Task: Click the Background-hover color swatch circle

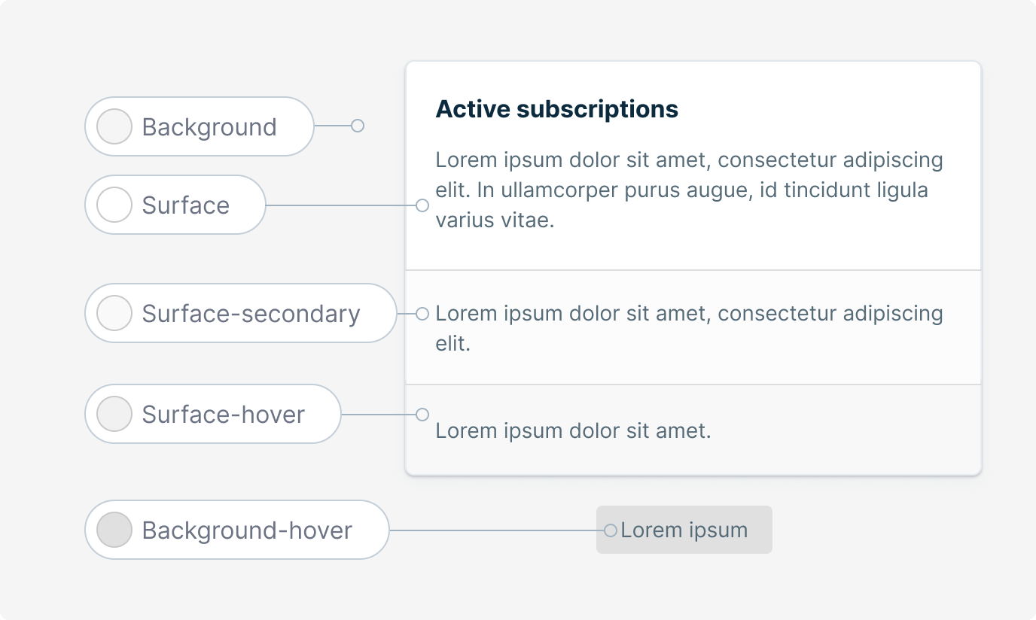Action: [115, 530]
